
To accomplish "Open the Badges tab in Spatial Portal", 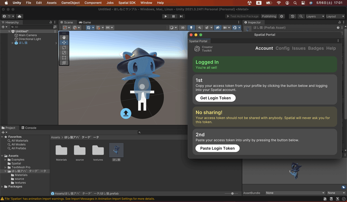I will (x=316, y=48).
